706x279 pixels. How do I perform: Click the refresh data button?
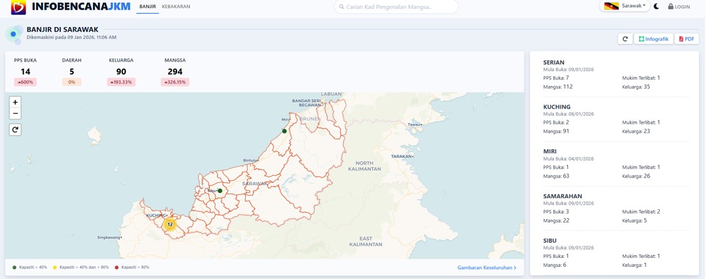click(x=625, y=39)
